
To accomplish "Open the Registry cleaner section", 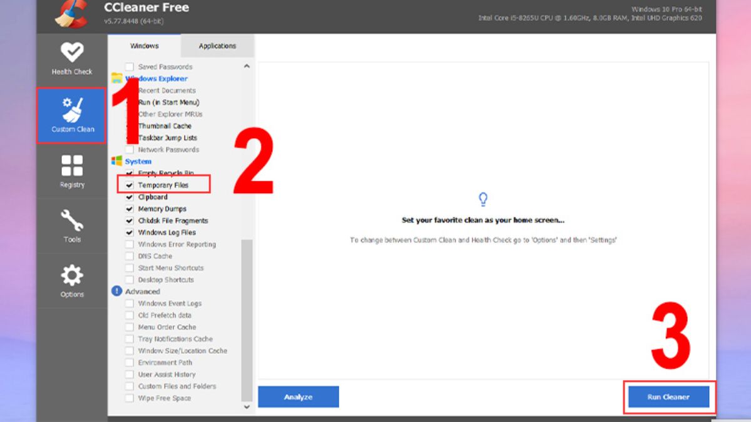I will [72, 171].
